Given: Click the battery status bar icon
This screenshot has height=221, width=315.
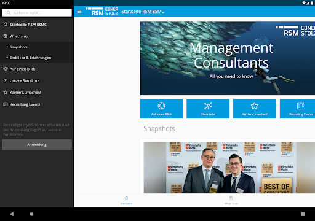Looking at the screenshot, I should pyautogui.click(x=313, y=3).
